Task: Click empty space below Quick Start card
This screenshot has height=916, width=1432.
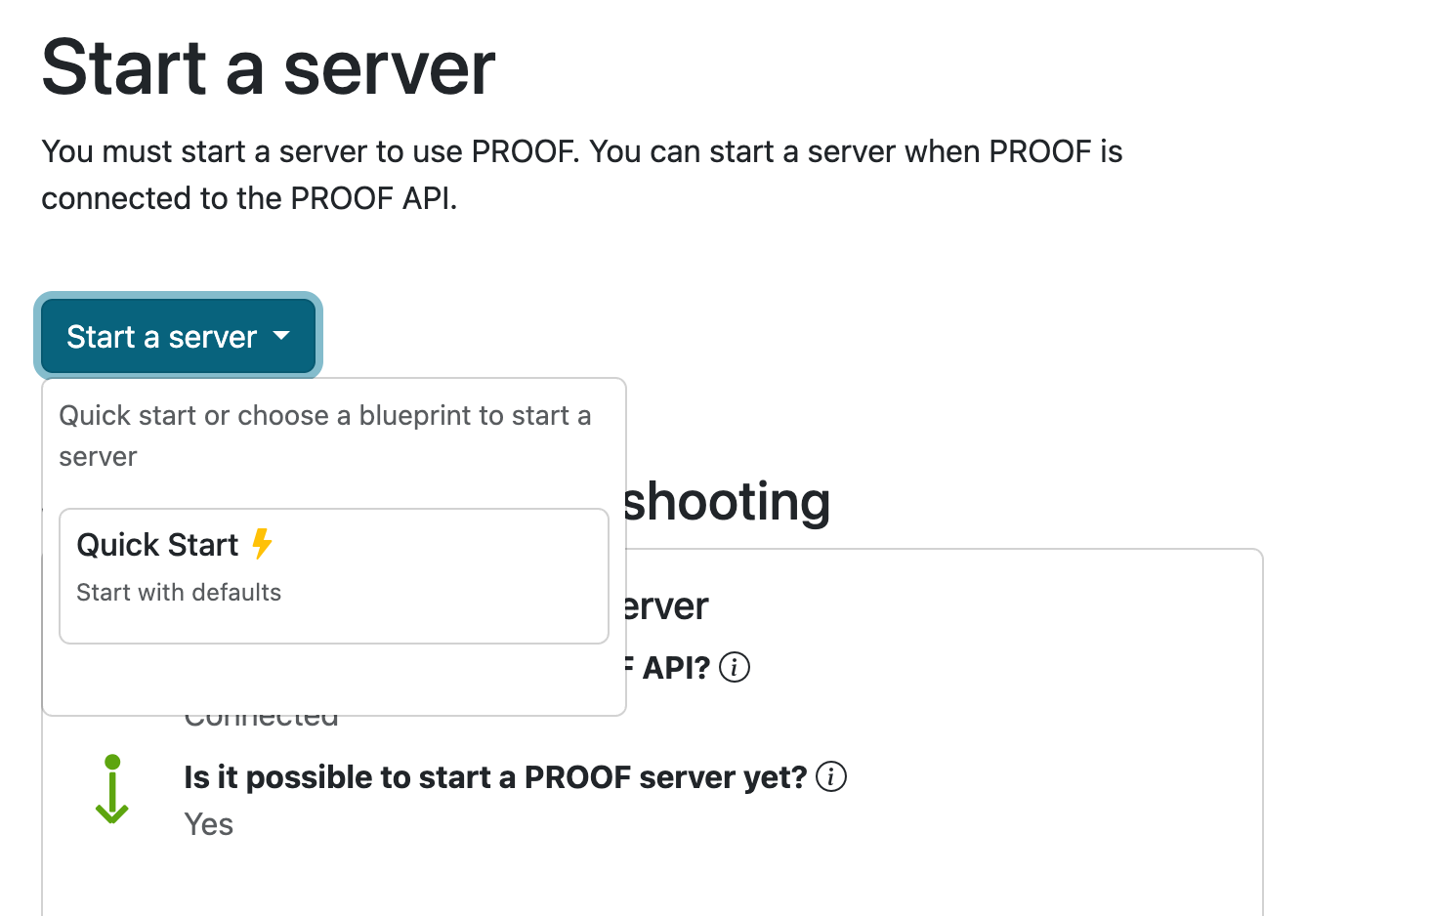Action: tap(333, 679)
